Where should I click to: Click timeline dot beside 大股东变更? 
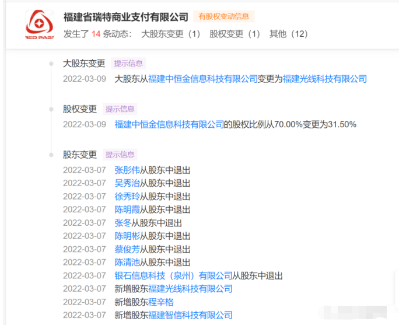(x=51, y=64)
